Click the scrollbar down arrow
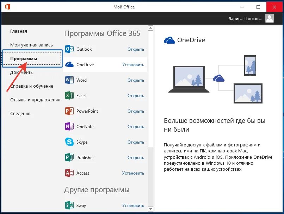The width and height of the screenshot is (284, 214). point(150,209)
